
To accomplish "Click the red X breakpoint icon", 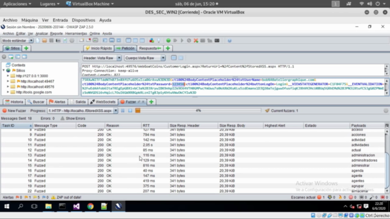I will [196, 41].
